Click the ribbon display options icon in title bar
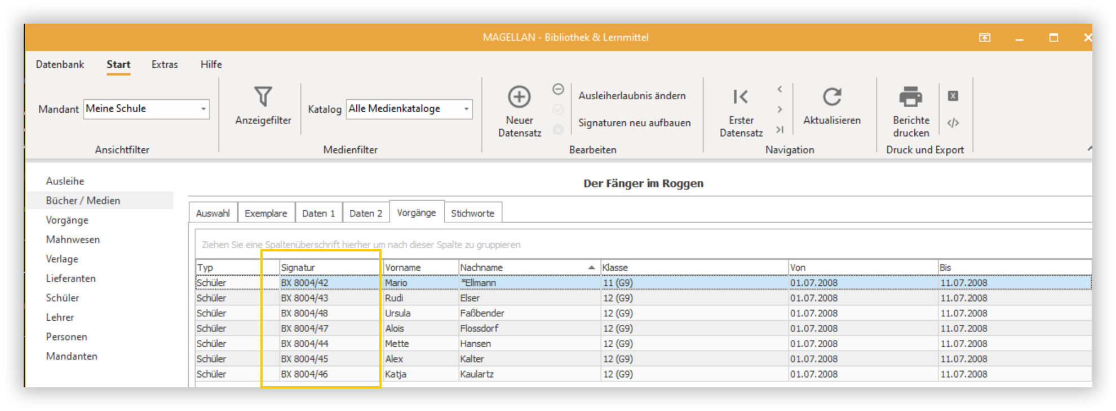The height and width of the screenshot is (411, 1116). pyautogui.click(x=985, y=38)
